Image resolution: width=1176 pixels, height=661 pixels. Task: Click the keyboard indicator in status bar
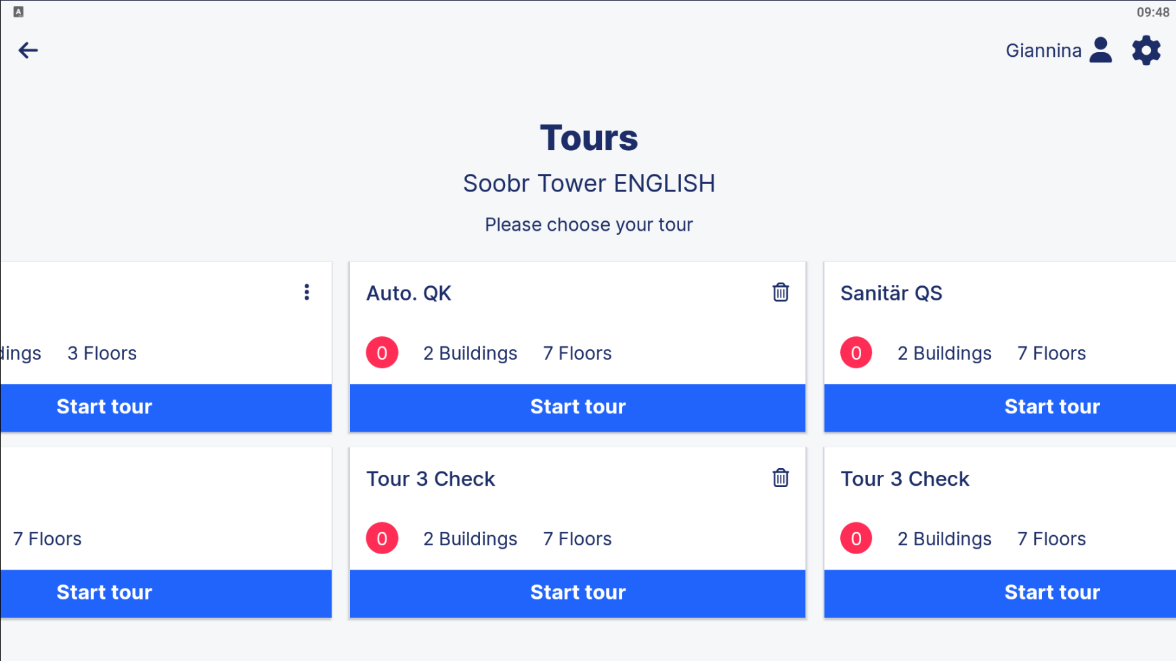tap(18, 12)
